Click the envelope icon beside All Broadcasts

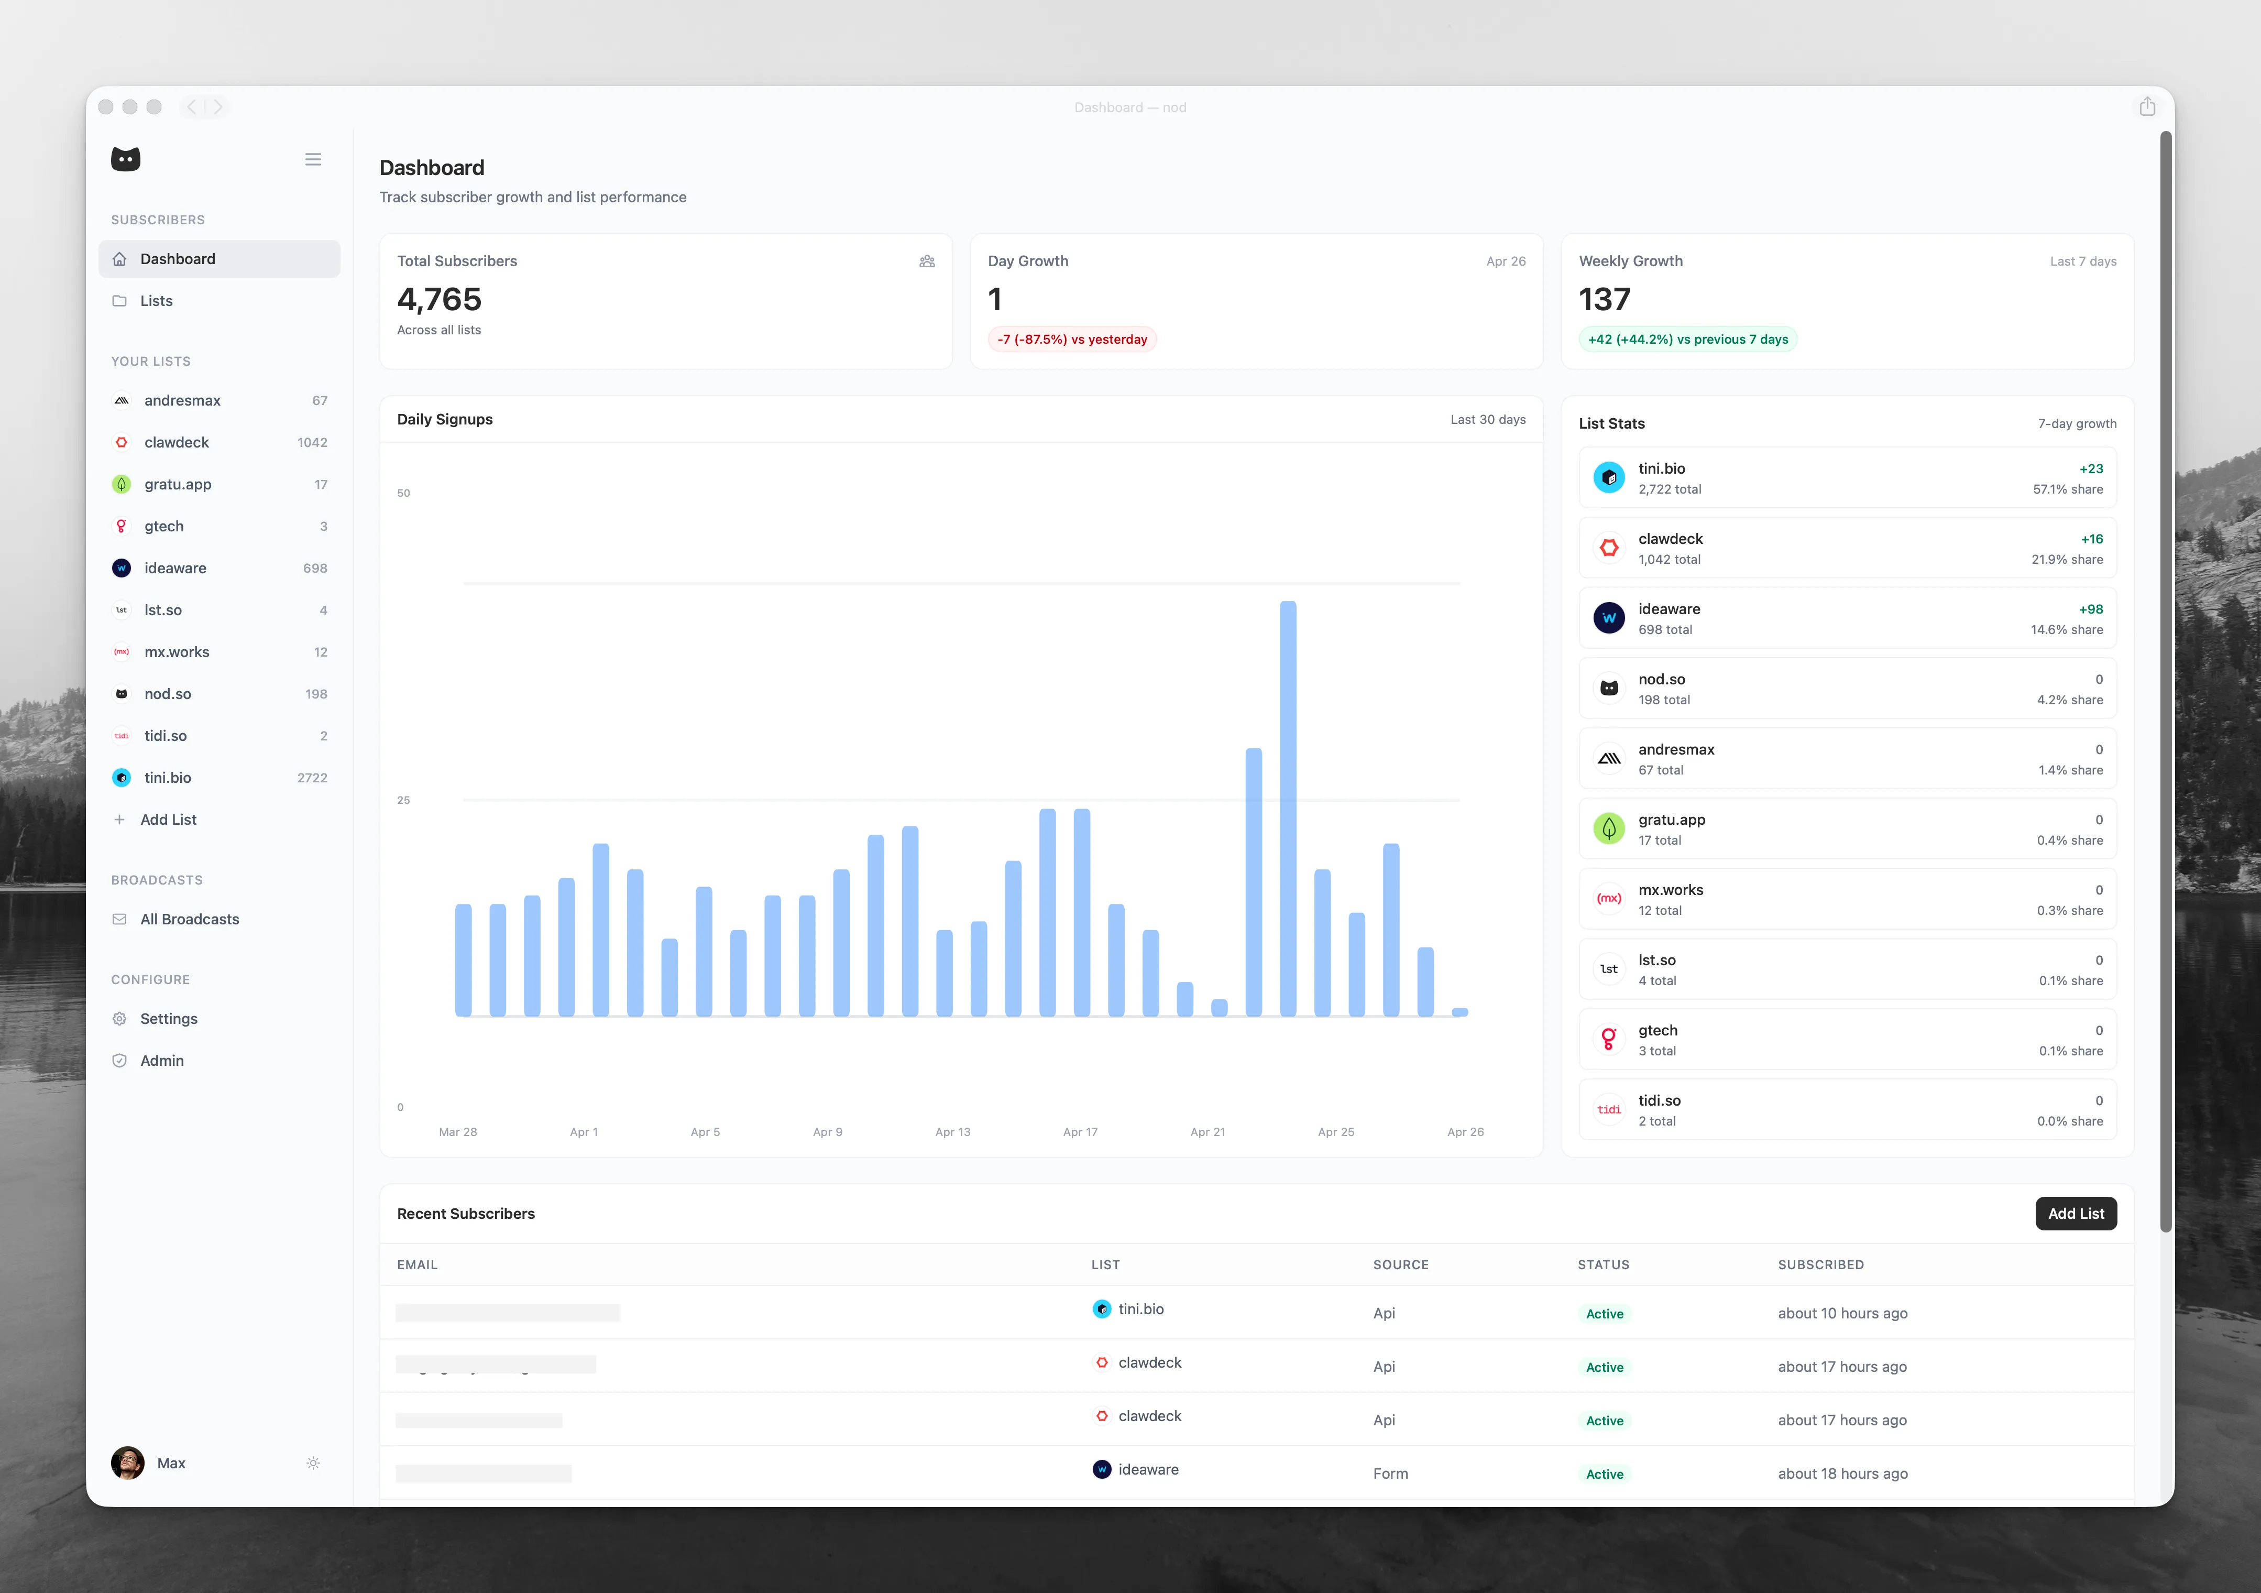click(119, 918)
